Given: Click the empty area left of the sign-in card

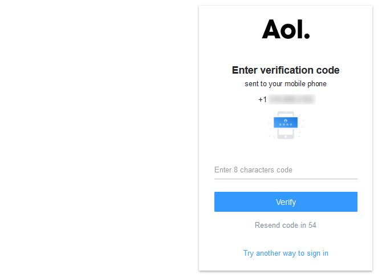Looking at the screenshot, I should [x=97, y=137].
